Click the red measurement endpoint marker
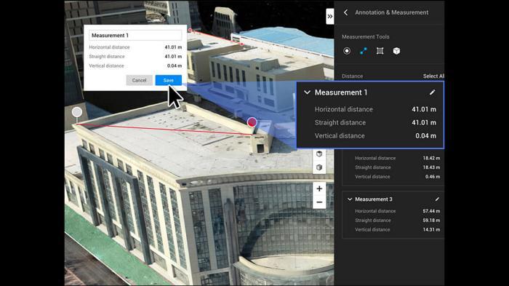This screenshot has width=509, height=286. (252, 122)
